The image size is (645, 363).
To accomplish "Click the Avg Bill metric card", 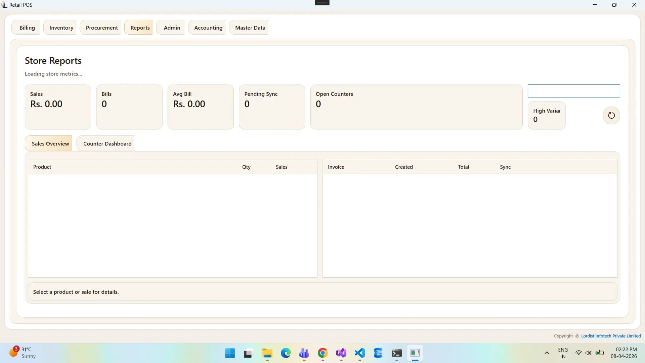I will [x=201, y=107].
